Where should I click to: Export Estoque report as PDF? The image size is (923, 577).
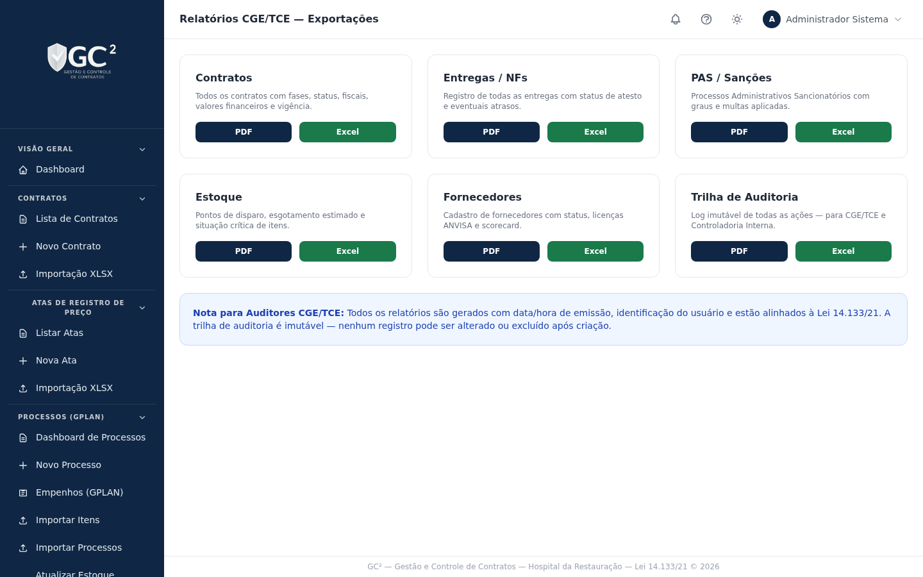point(244,251)
